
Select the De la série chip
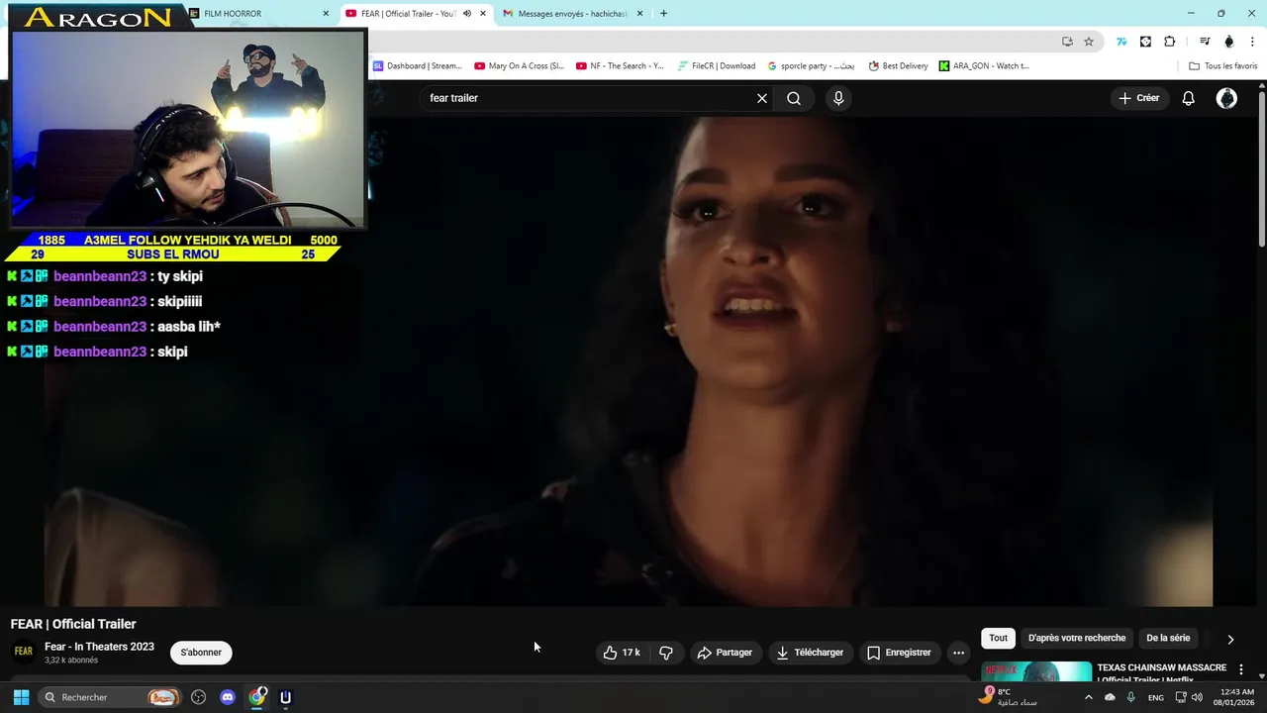point(1168,638)
